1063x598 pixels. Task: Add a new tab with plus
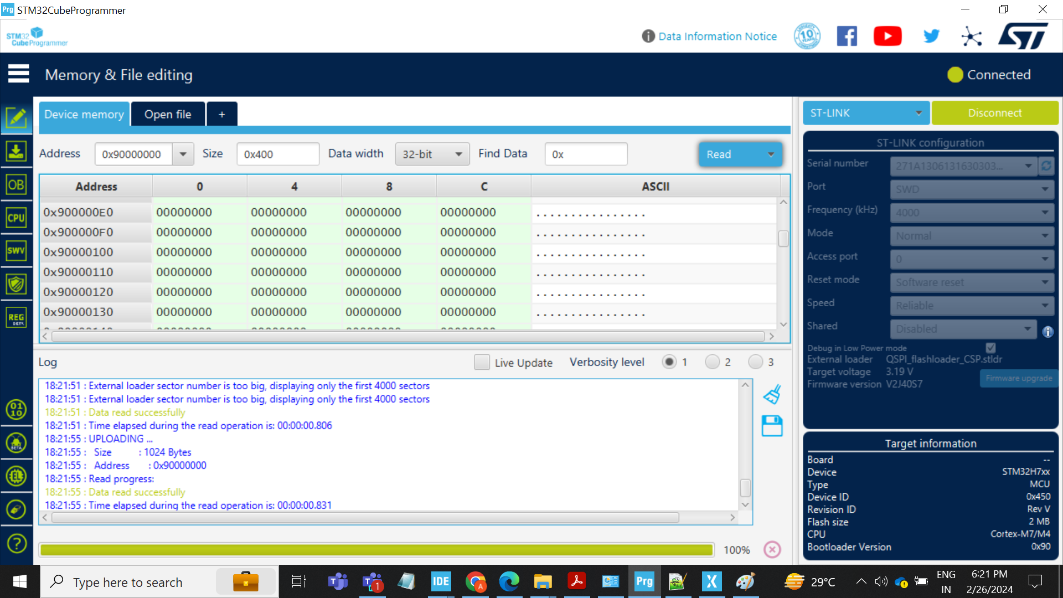222,114
